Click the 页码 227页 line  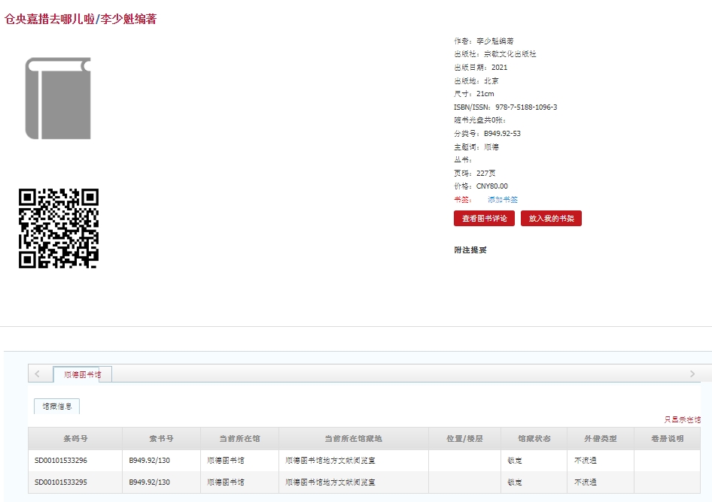(x=474, y=173)
